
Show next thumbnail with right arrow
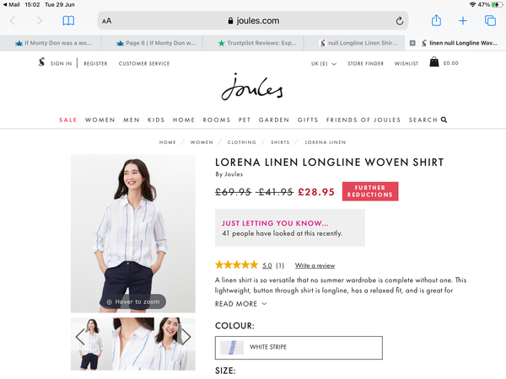pyautogui.click(x=186, y=338)
